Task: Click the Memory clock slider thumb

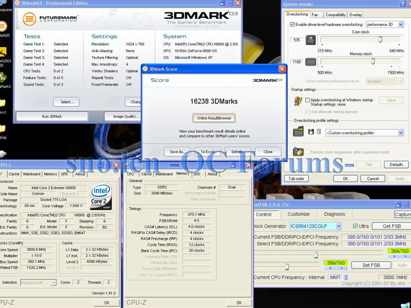Action: [x=372, y=61]
